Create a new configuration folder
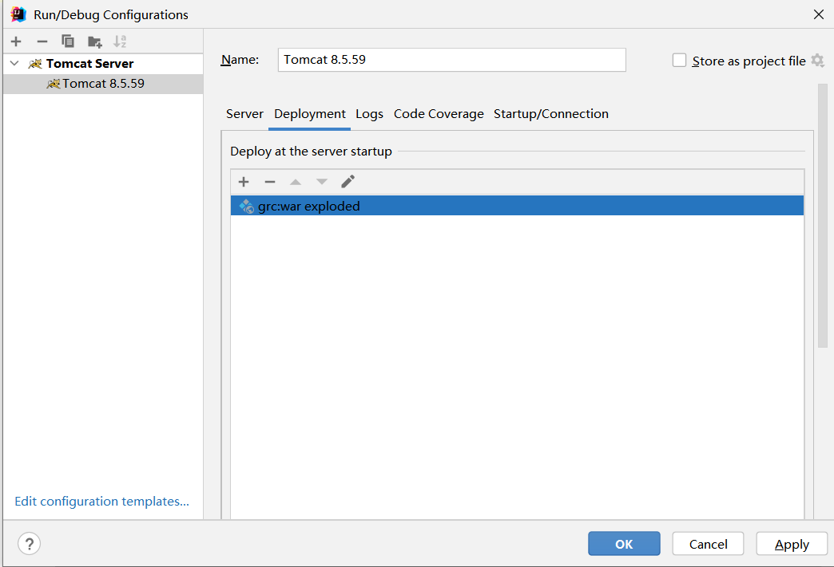Viewport: 834px width, 567px height. tap(95, 41)
